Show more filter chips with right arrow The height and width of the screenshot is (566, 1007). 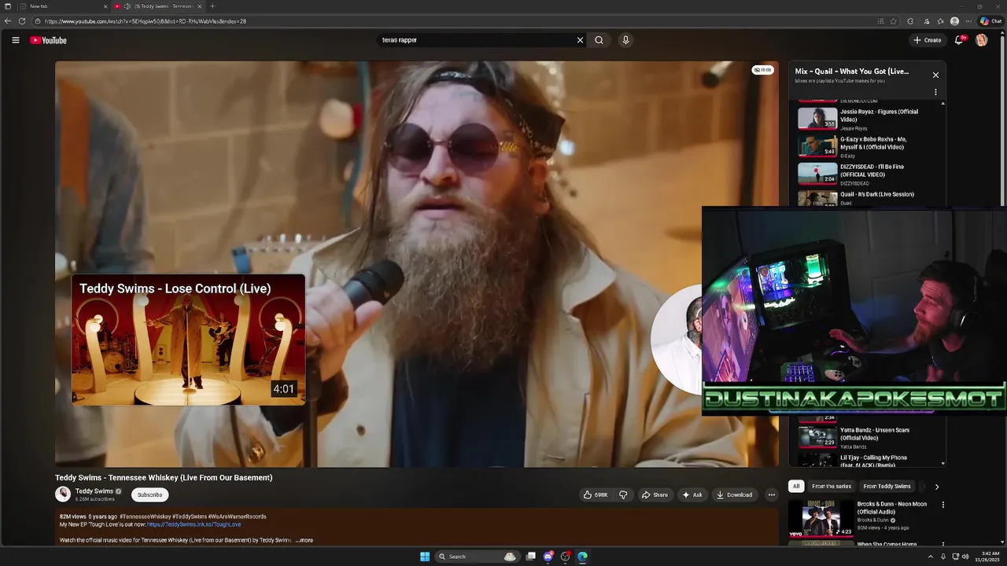pyautogui.click(x=936, y=487)
